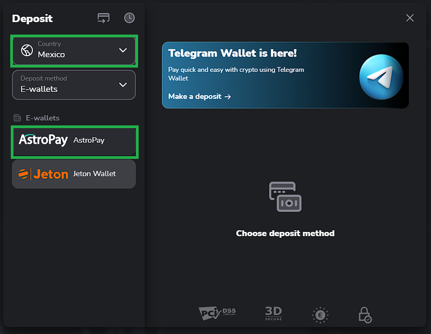Click the Telegram Wallet is here banner heading
Viewport: 431px width, 334px height.
coord(232,54)
